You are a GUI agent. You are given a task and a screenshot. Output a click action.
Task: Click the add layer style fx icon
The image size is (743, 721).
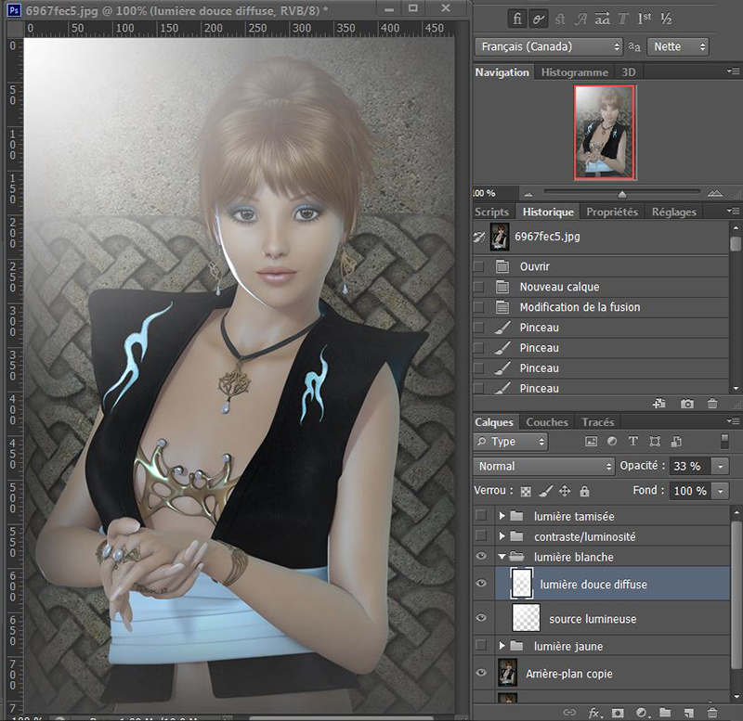pos(594,713)
